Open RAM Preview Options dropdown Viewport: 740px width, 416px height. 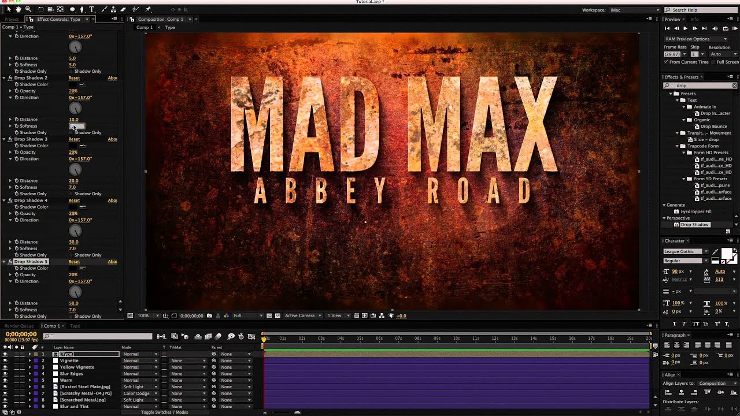click(695, 39)
